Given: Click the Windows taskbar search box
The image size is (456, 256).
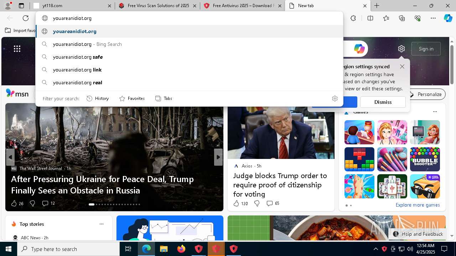Looking at the screenshot, I should click(68, 249).
